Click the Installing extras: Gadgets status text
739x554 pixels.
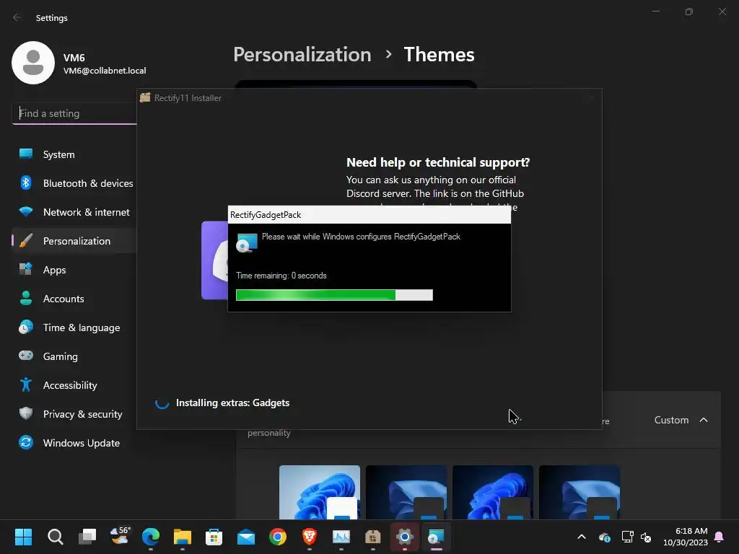(232, 403)
